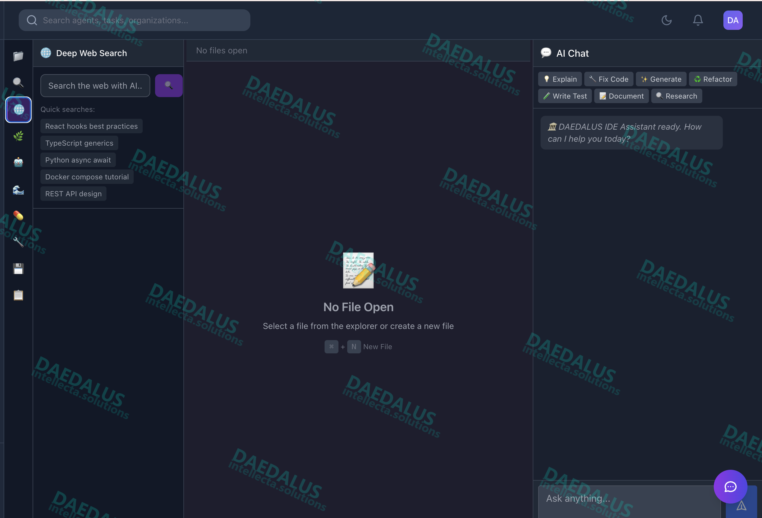Run quick search Python async await

click(x=78, y=160)
